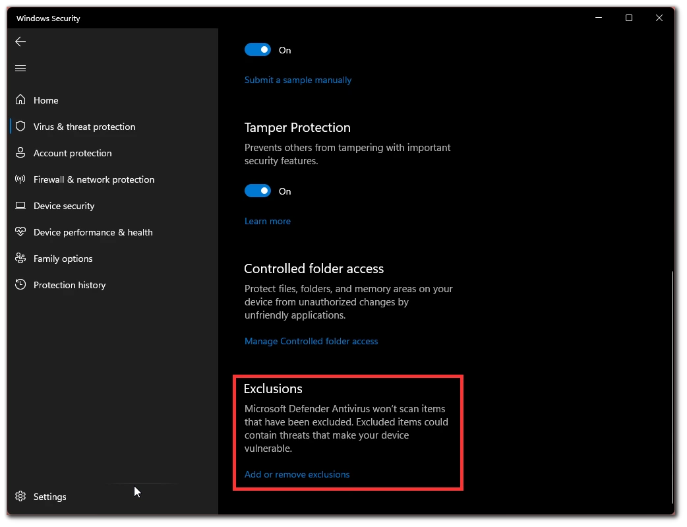Click the Tamper Protection heading

coord(297,127)
